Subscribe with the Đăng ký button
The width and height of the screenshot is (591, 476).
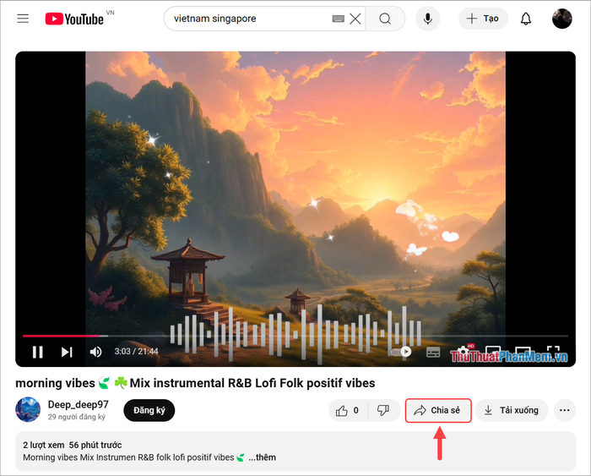point(149,410)
